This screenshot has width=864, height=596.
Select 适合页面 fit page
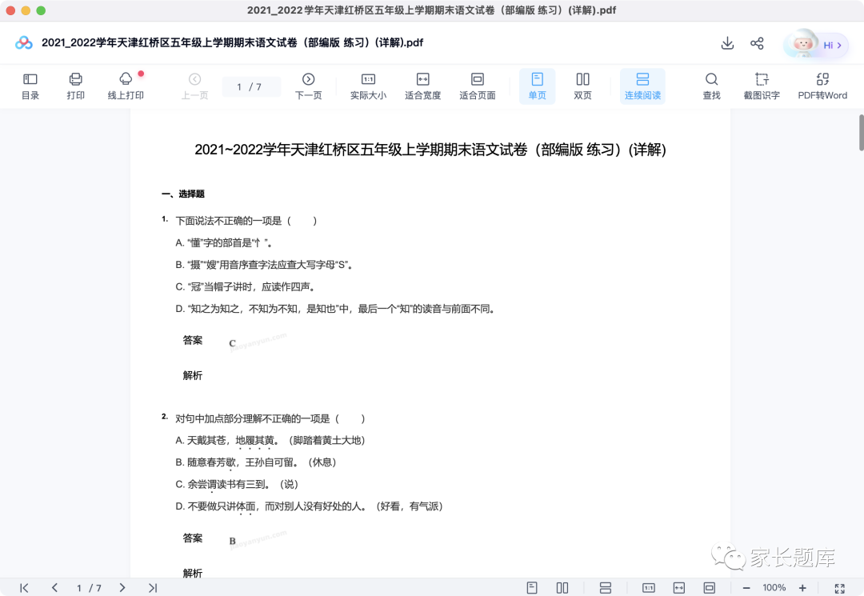coord(477,86)
